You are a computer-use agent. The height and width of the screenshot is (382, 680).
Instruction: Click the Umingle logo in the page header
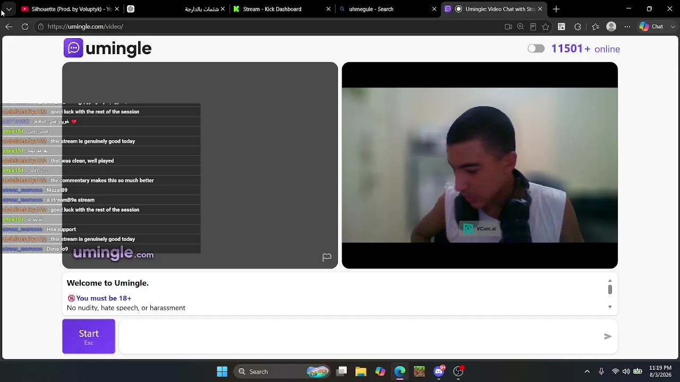[108, 48]
